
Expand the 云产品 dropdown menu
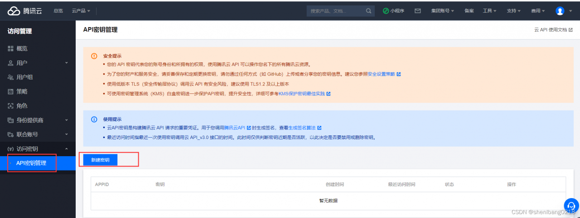[81, 11]
